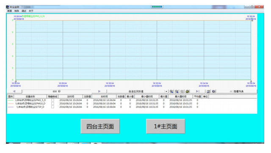Click the orange legend line for PM10_D
Screen dimensions: 271x153
click(x=11, y=104)
